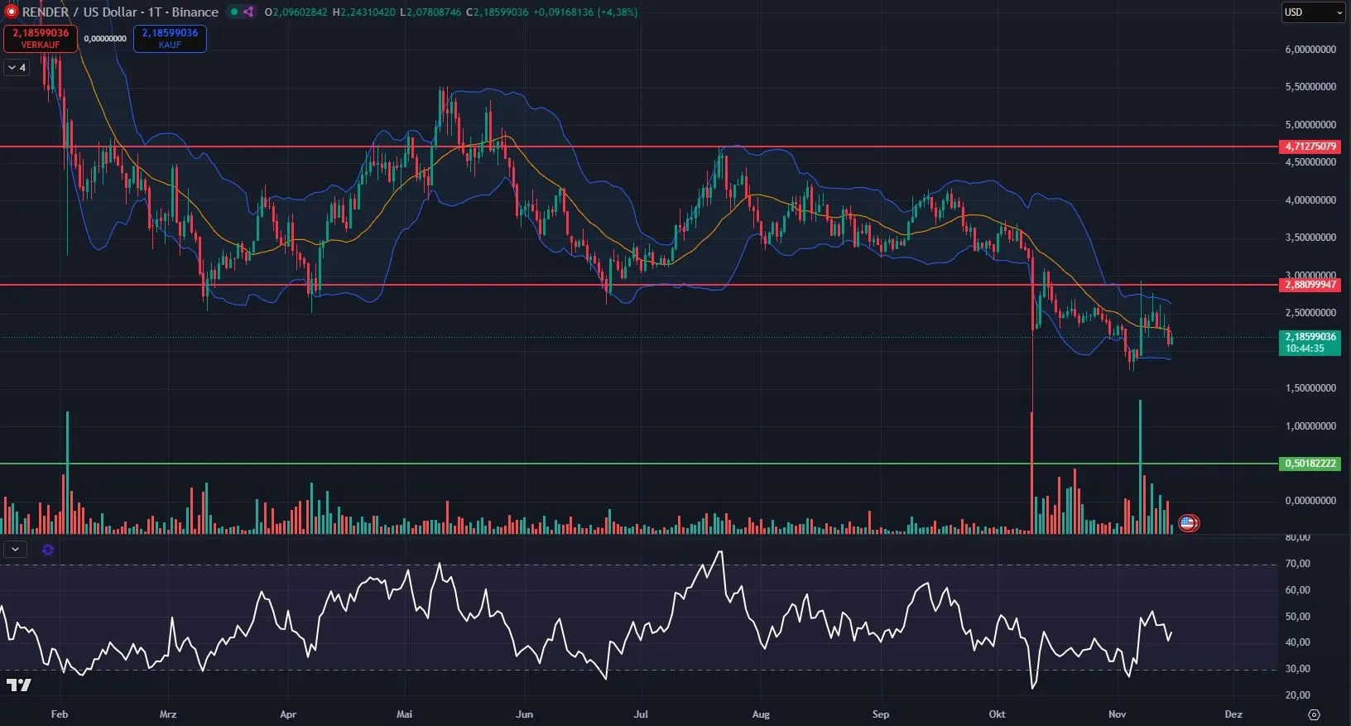The image size is (1351, 726).
Task: Click the purple RSI indicator sync icon
Action: pos(48,549)
